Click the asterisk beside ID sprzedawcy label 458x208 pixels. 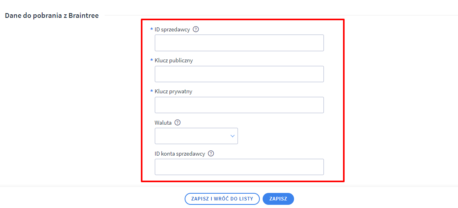coord(152,29)
